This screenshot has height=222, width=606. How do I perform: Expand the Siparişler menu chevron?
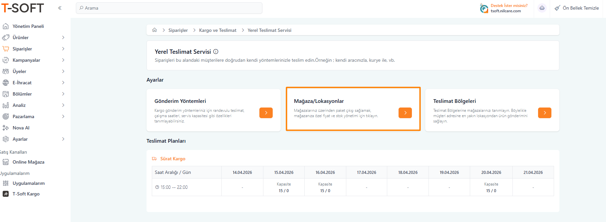63,49
